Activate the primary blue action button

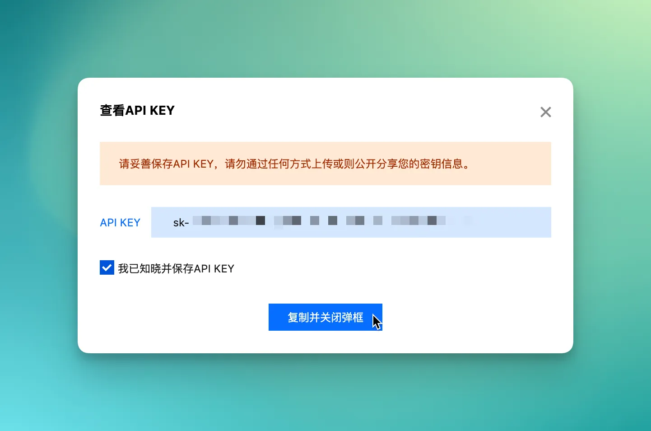pos(325,317)
